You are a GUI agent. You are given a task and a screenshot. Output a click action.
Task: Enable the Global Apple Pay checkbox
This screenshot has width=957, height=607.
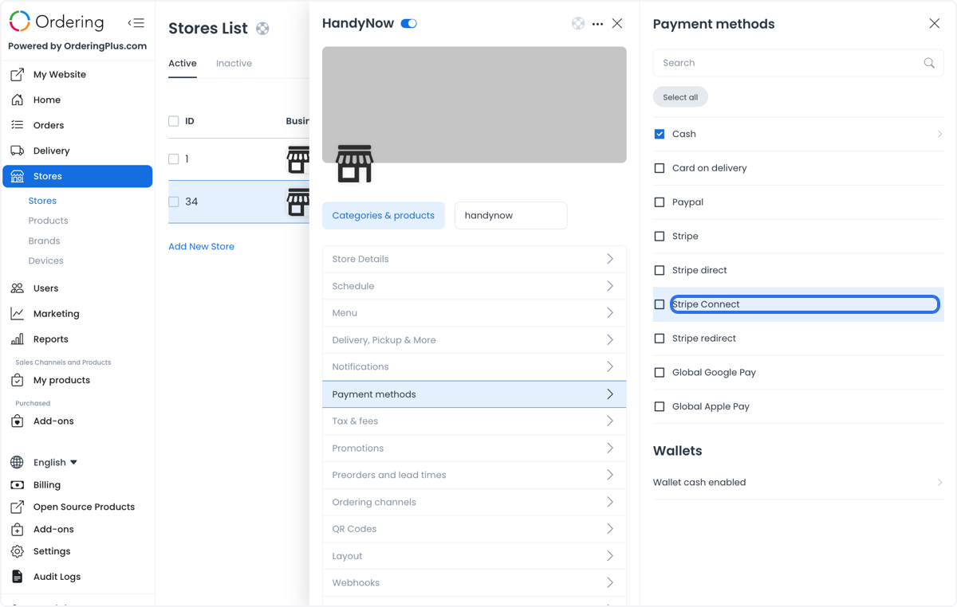tap(660, 406)
